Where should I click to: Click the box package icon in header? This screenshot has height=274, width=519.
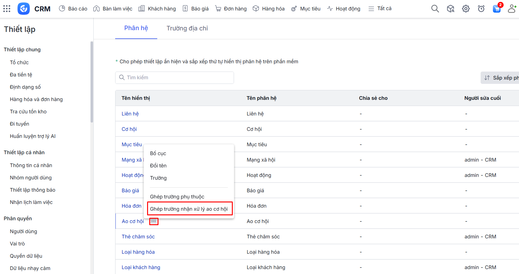pyautogui.click(x=450, y=9)
